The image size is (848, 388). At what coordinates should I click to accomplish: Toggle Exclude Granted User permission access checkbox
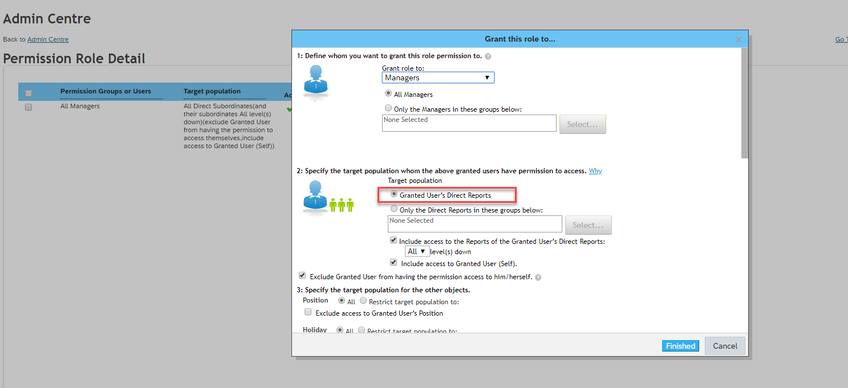[302, 276]
